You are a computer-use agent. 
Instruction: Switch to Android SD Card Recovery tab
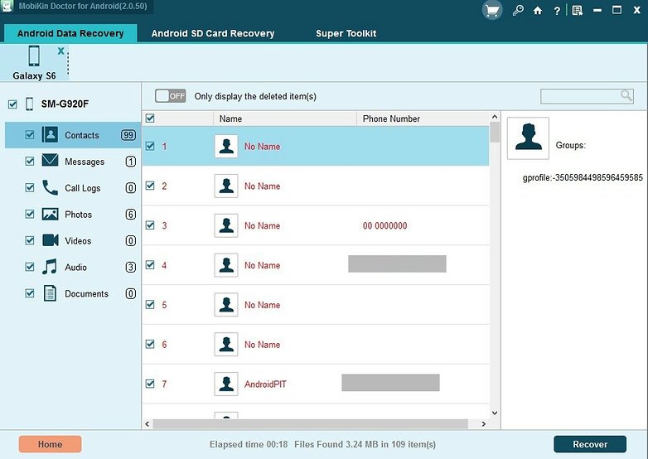click(x=212, y=34)
